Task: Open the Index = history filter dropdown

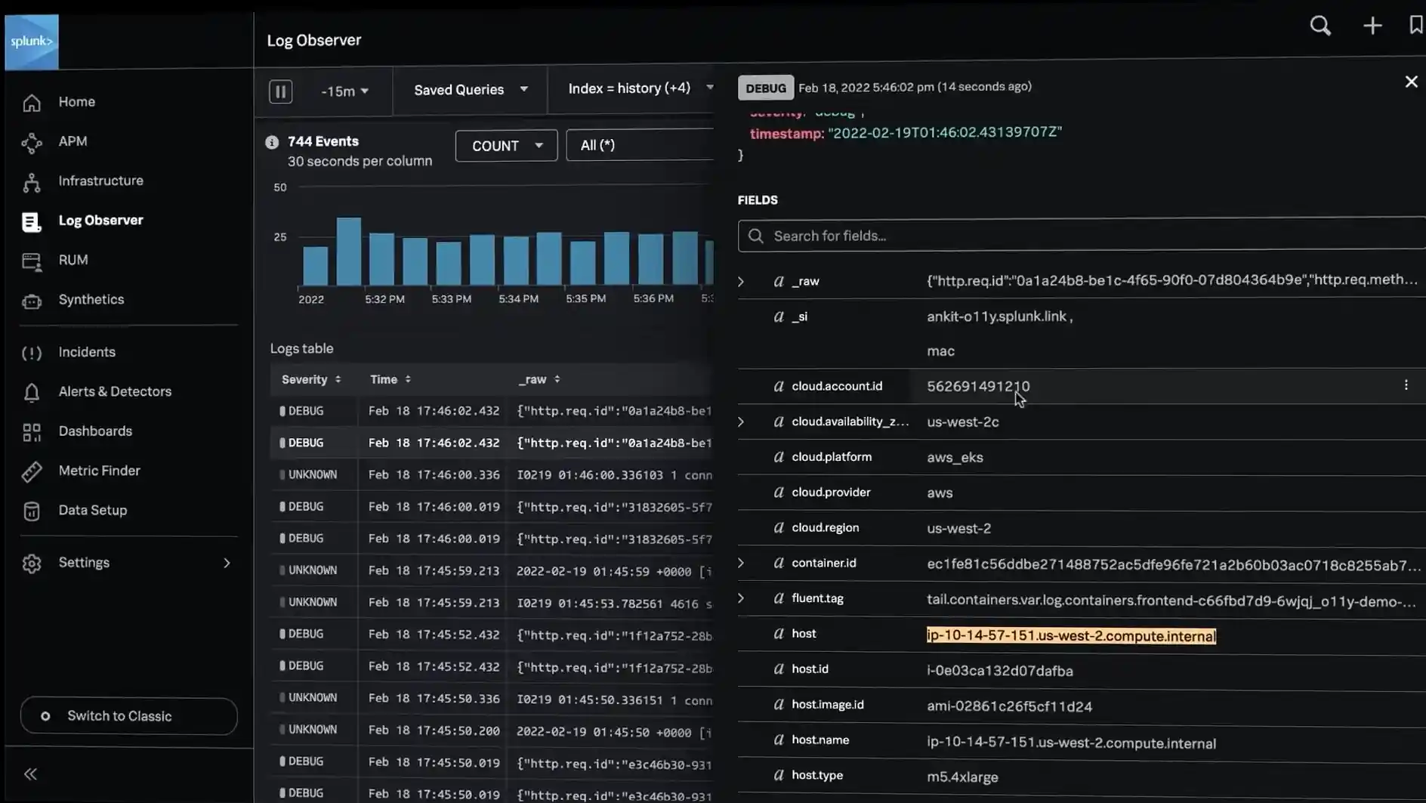Action: click(640, 88)
